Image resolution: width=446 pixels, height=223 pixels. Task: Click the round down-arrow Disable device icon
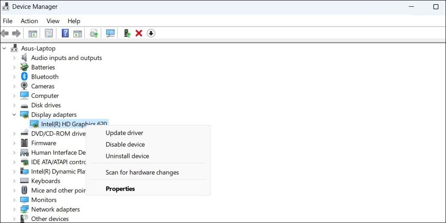coord(151,34)
